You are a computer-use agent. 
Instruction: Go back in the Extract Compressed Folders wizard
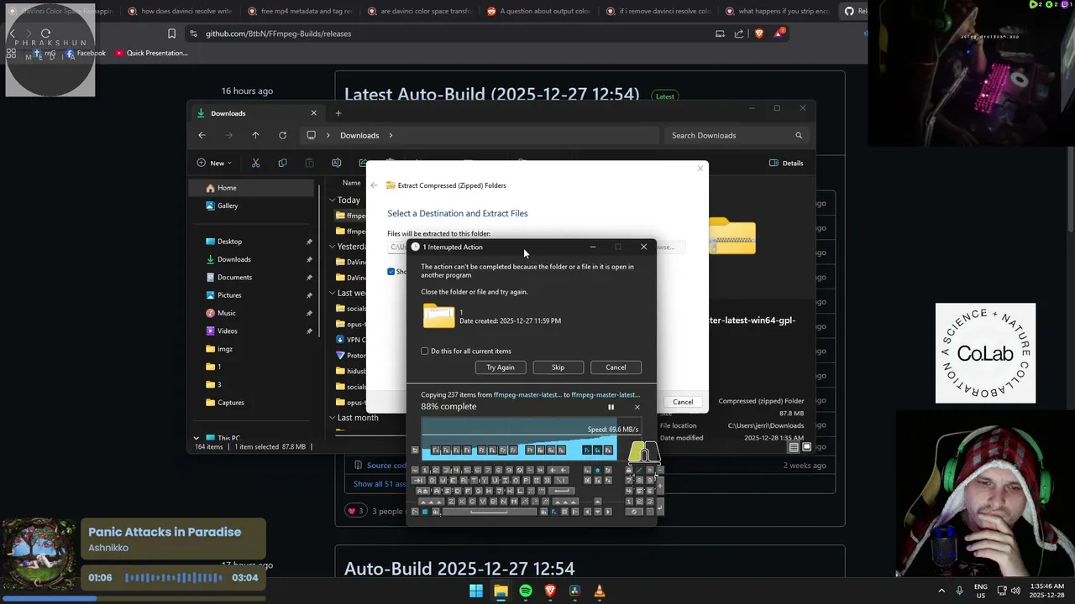click(375, 185)
